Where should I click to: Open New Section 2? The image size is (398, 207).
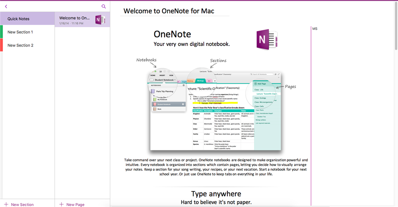(28, 45)
